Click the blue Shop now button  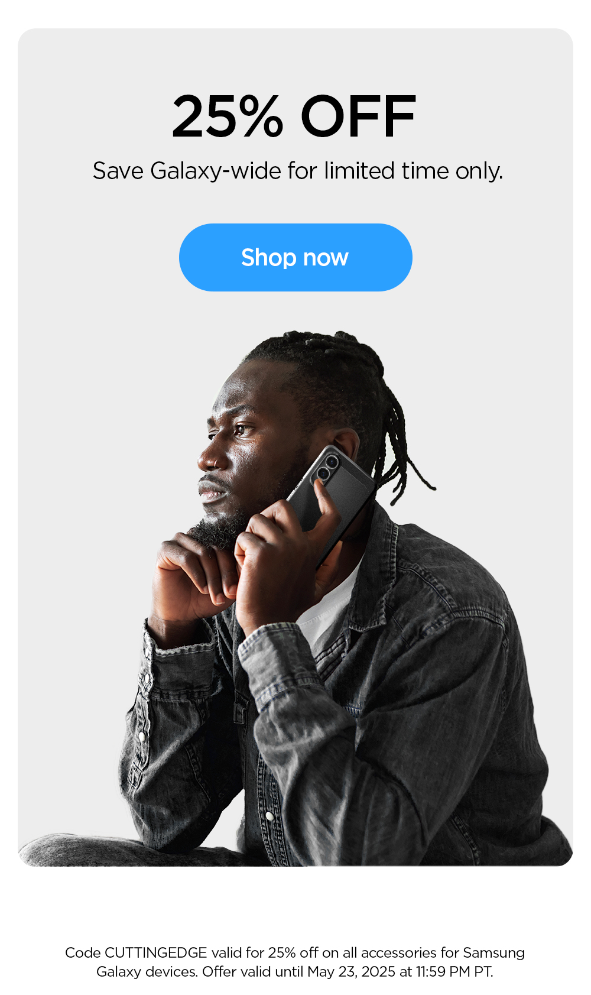tap(295, 257)
